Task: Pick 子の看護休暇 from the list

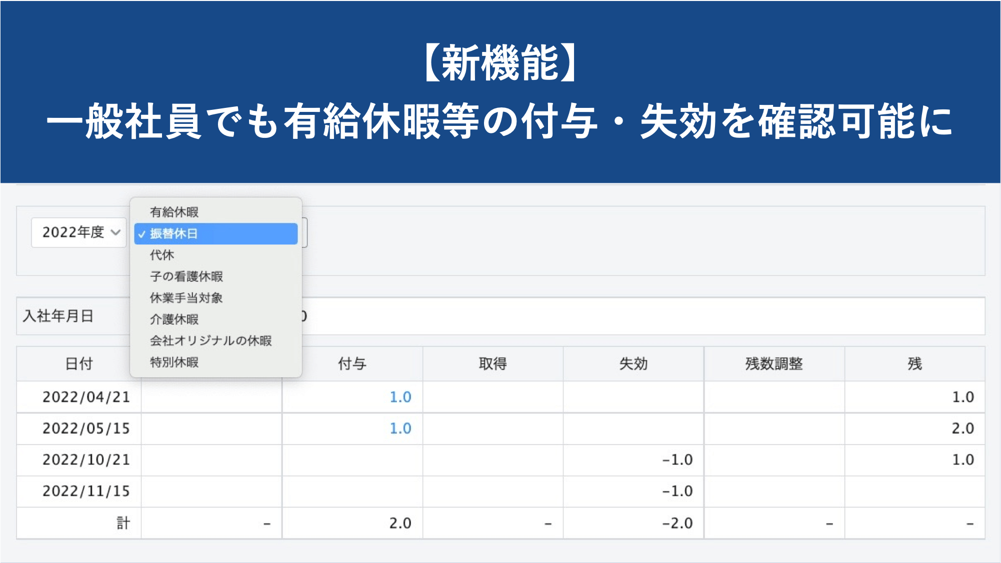Action: [x=215, y=277]
